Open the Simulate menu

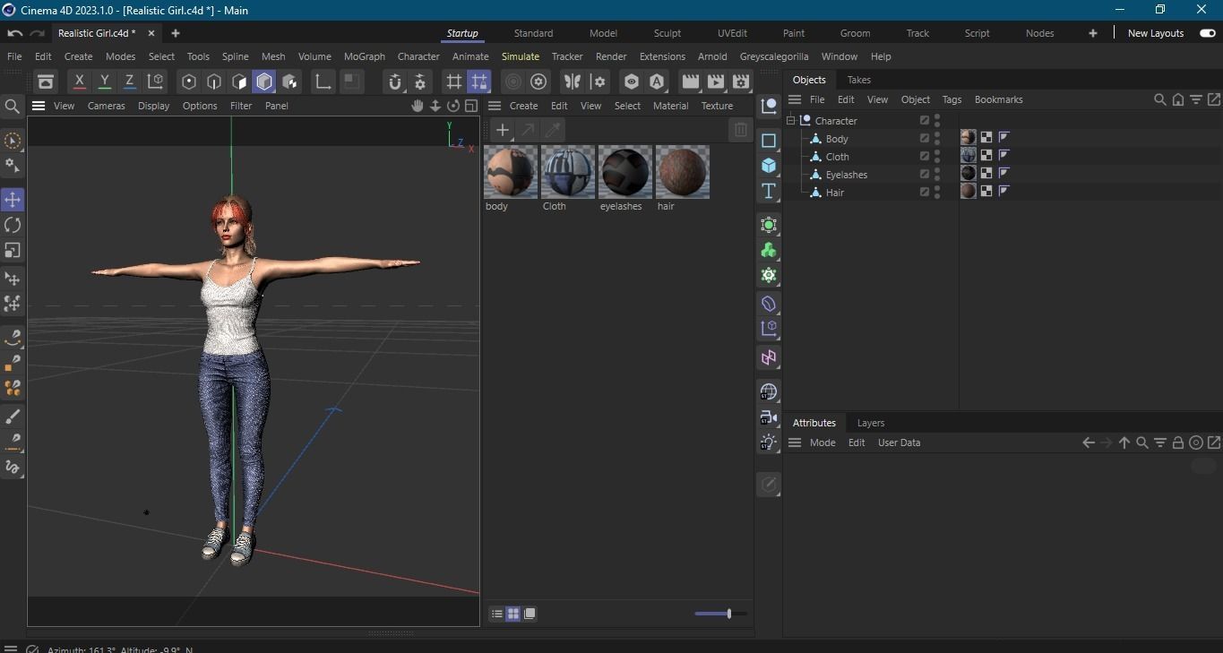[x=521, y=56]
